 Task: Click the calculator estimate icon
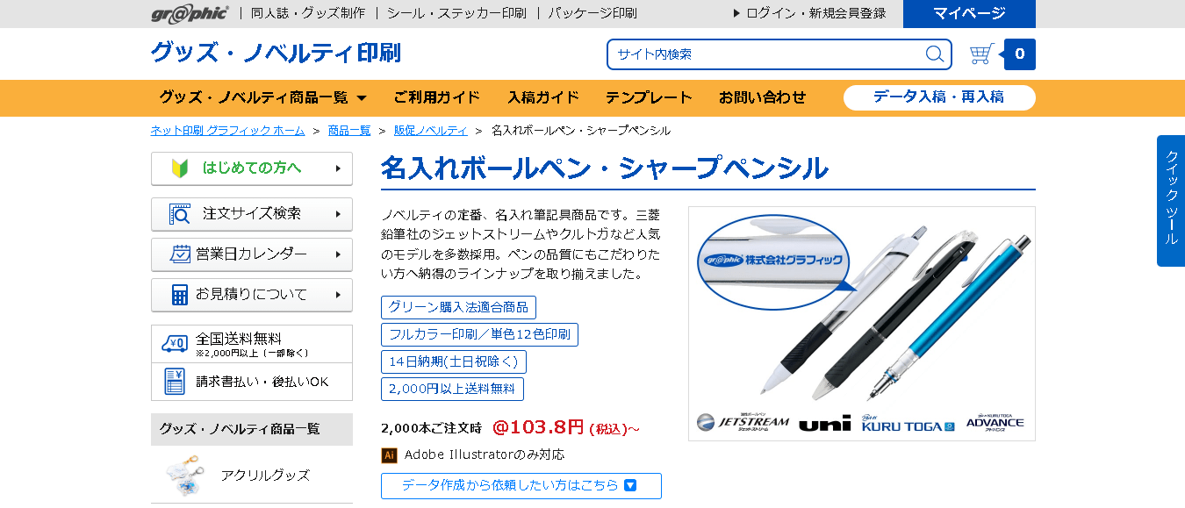point(180,295)
